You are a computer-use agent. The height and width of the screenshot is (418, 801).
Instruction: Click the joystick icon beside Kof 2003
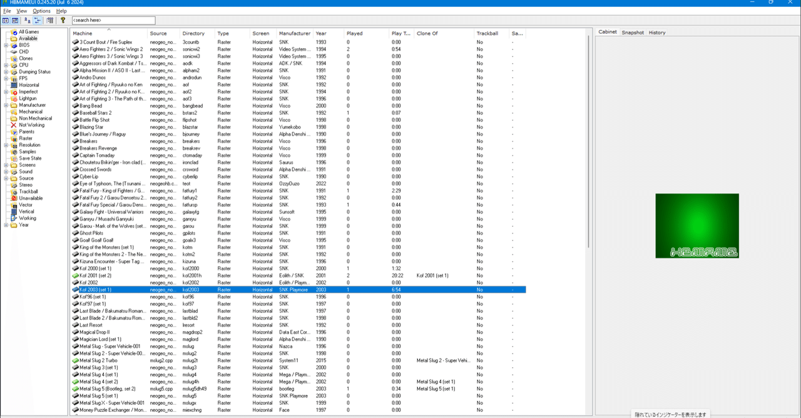(x=74, y=289)
